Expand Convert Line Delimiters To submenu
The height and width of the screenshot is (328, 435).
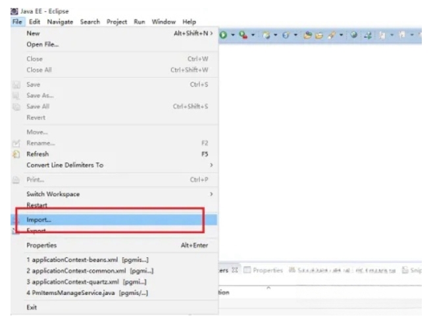pyautogui.click(x=211, y=165)
